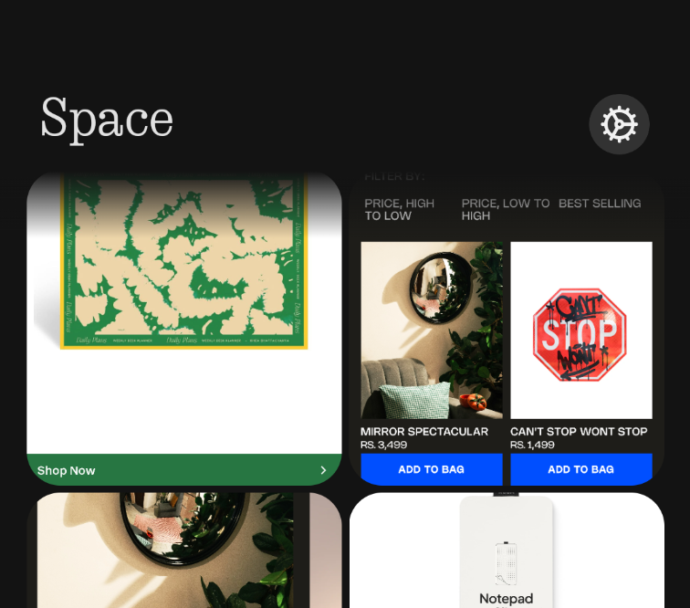
Task: Add Can't Stop Wont Stop to bag
Action: pos(580,469)
